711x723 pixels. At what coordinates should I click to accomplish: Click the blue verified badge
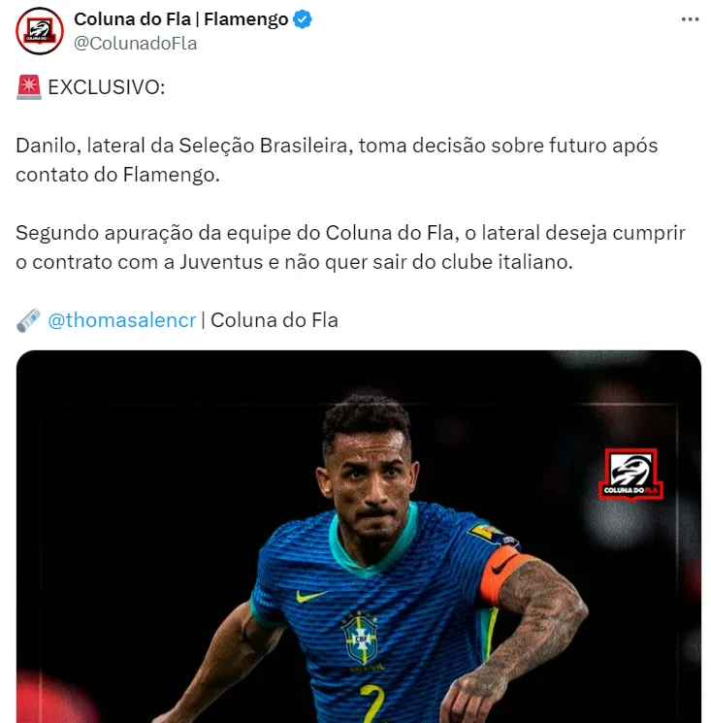(x=303, y=19)
